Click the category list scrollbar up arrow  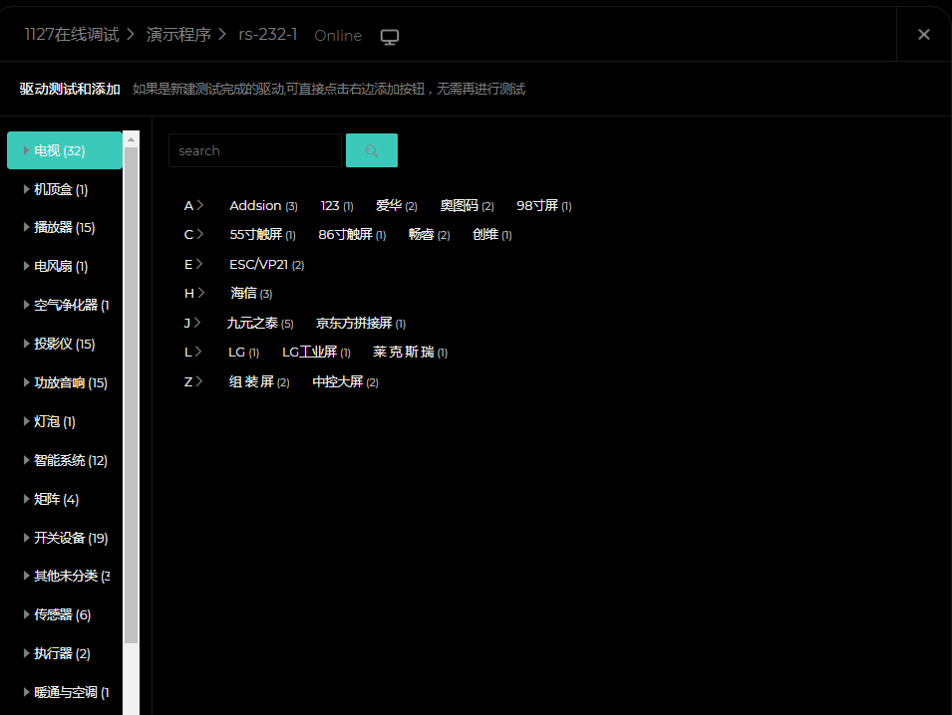tap(132, 139)
